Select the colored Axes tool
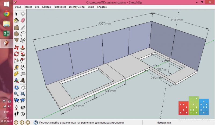 click(16, 80)
